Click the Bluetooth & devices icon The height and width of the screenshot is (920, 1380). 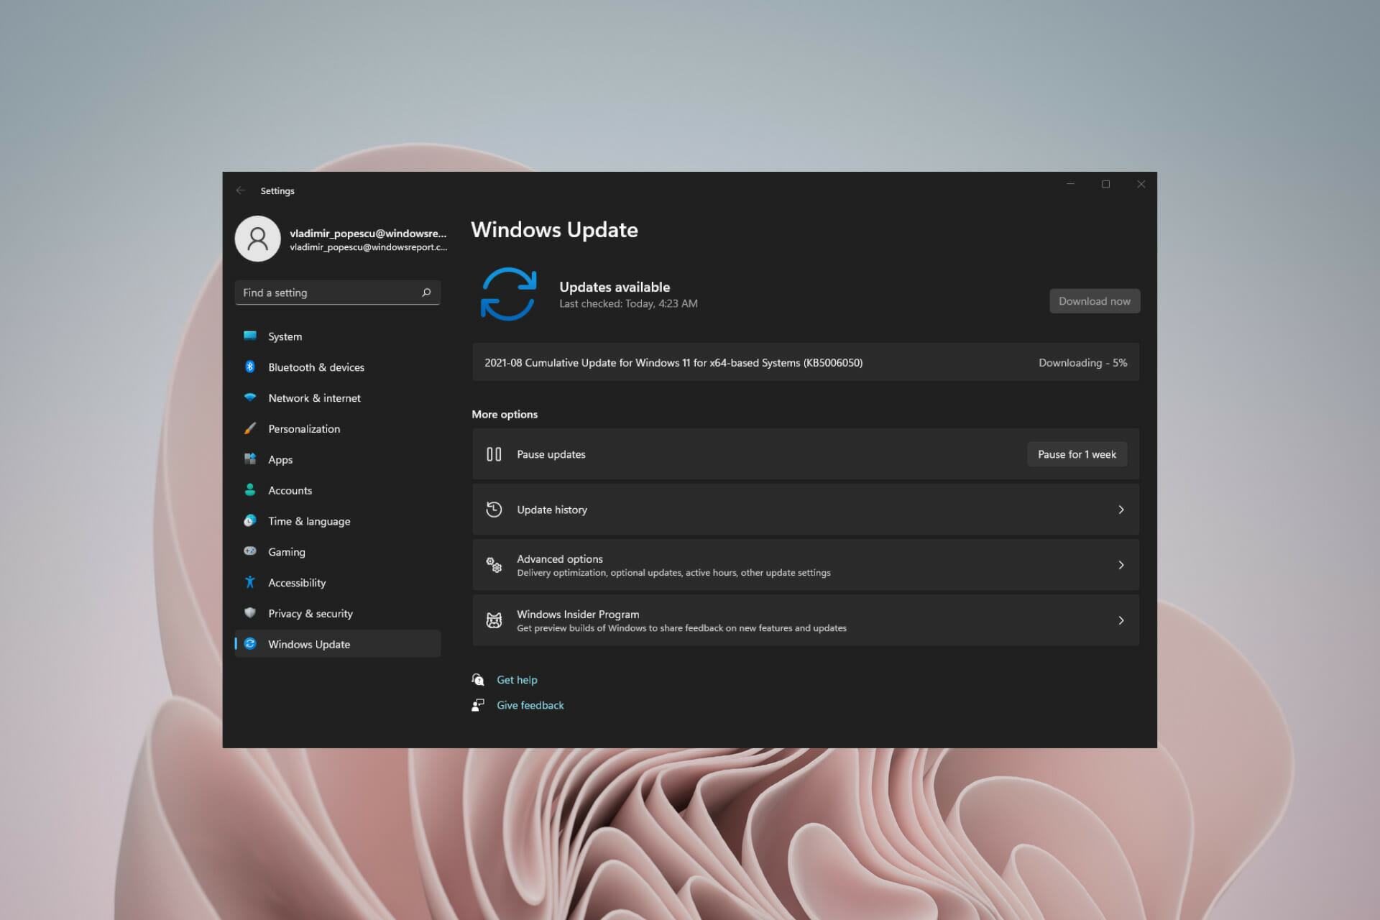250,367
